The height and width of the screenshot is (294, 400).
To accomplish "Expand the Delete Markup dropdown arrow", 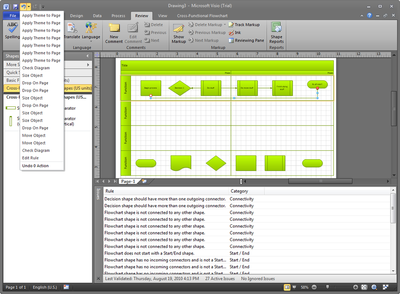I will [x=225, y=25].
